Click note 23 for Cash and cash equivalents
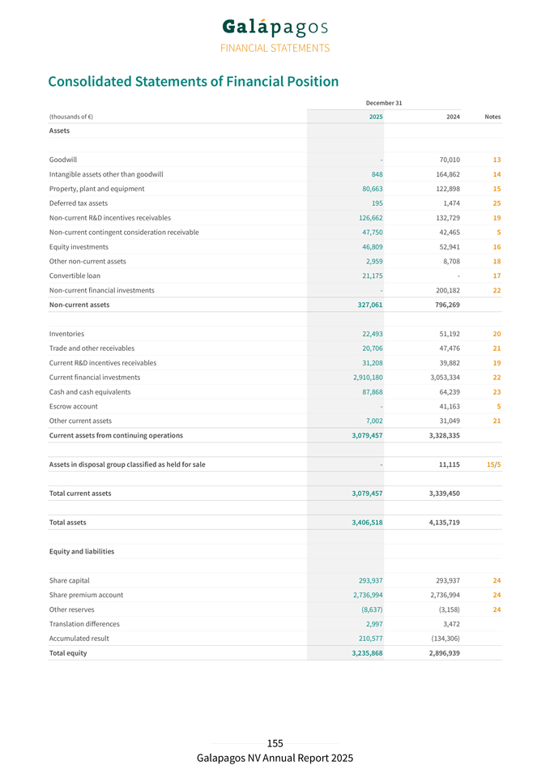This screenshot has width=550, height=778. pos(497,392)
